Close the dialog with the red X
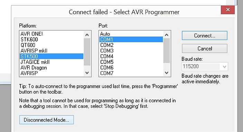 [x=228, y=10]
